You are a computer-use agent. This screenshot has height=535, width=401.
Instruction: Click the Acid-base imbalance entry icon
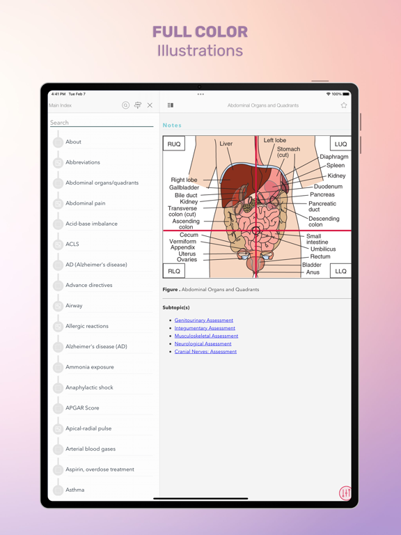pyautogui.click(x=58, y=224)
